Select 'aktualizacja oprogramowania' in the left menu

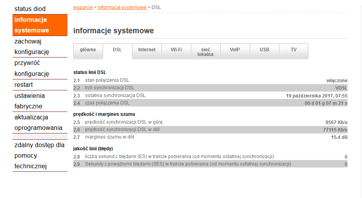[x=38, y=122]
